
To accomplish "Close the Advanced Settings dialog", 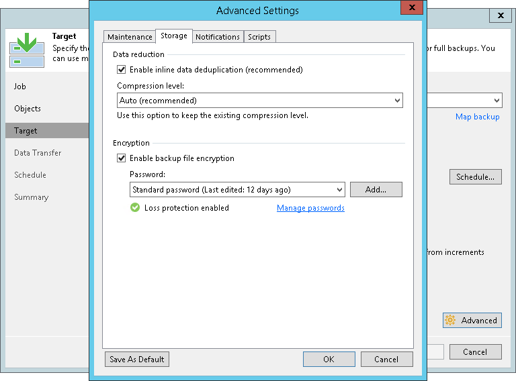I will (x=409, y=9).
